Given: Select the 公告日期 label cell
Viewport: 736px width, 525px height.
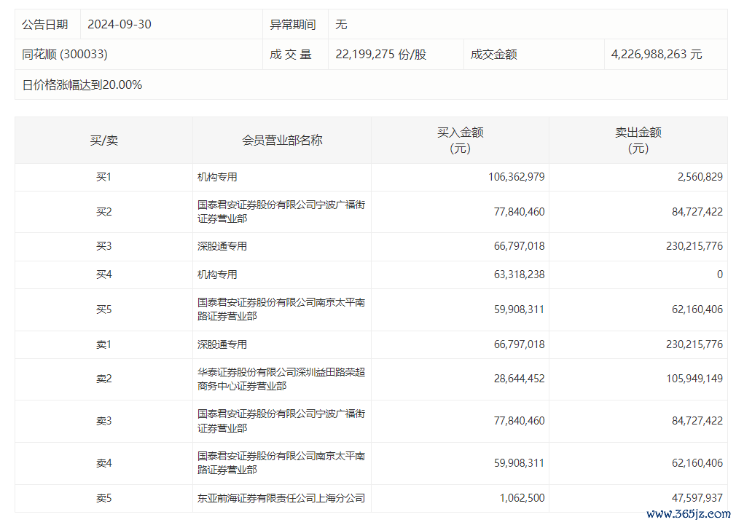Looking at the screenshot, I should tap(47, 25).
